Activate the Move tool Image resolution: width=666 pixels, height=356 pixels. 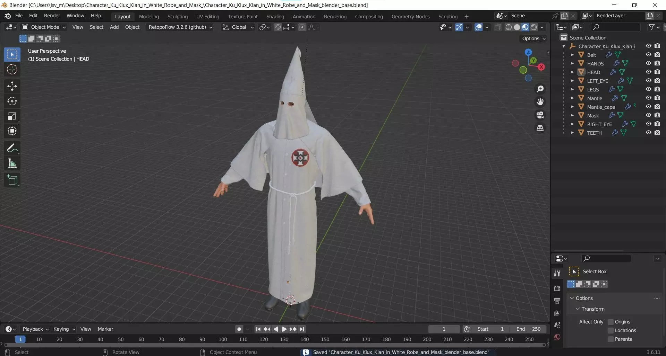pyautogui.click(x=12, y=86)
